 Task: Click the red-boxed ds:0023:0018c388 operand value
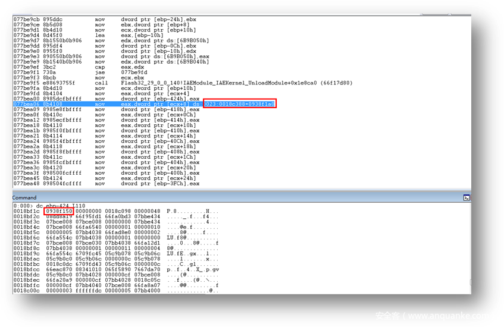pos(239,104)
